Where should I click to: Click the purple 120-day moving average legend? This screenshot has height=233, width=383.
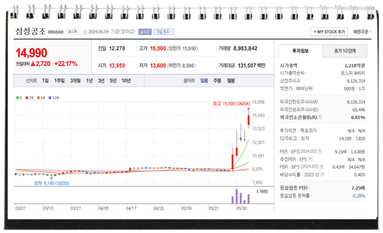pyautogui.click(x=54, y=98)
